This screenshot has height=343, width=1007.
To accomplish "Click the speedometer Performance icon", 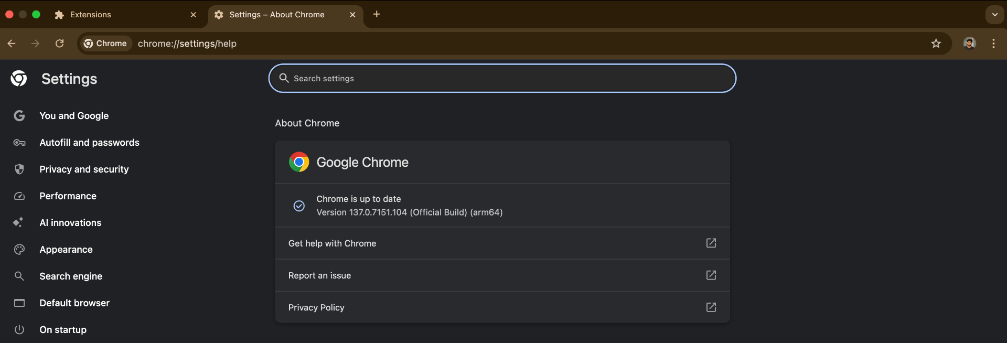I will coord(19,196).
